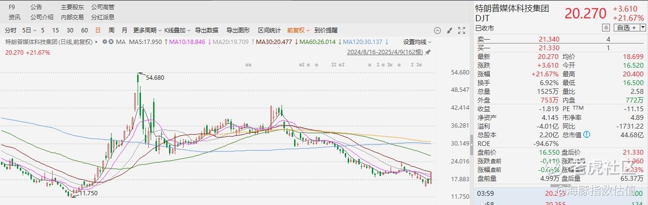The image size is (648, 205).
Task: Open the F9 deep data menu
Action: coord(13,7)
